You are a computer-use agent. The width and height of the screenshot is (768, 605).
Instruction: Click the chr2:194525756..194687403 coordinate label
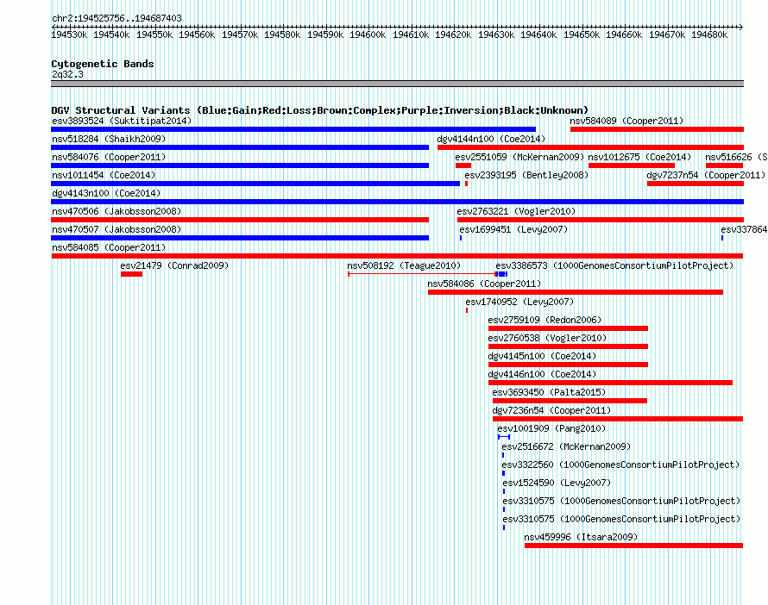(116, 18)
